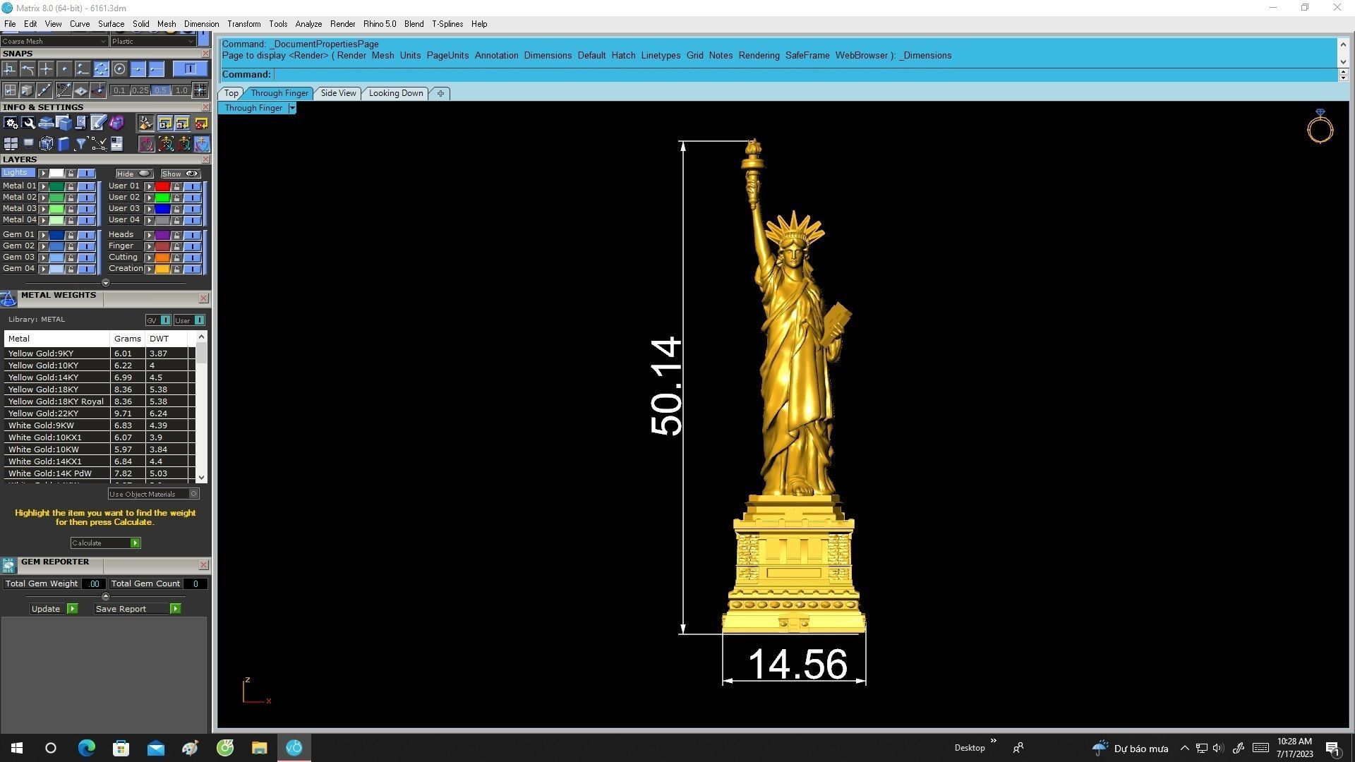Open the gears options icon in Info & Settings
Viewport: 1355px width, 762px height.
pos(11,123)
